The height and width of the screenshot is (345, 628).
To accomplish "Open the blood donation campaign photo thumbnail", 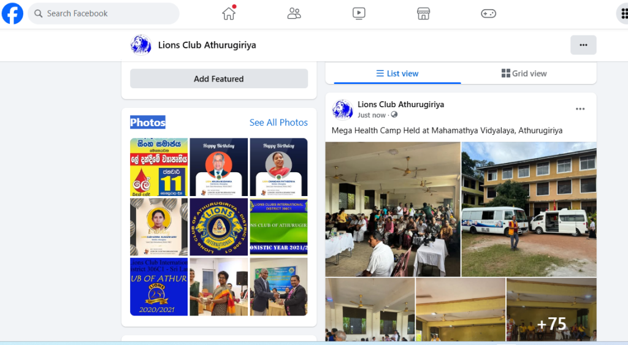I will [159, 167].
